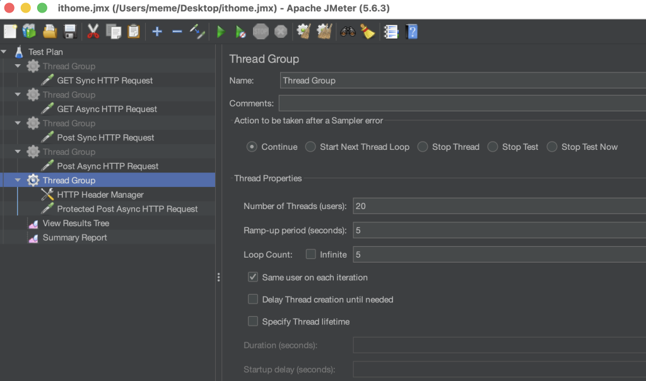
Task: Click Loop Count value field
Action: click(x=500, y=254)
